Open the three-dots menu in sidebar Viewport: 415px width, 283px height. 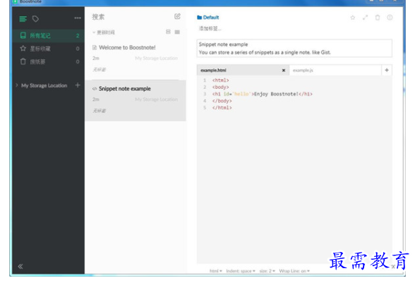point(78,18)
